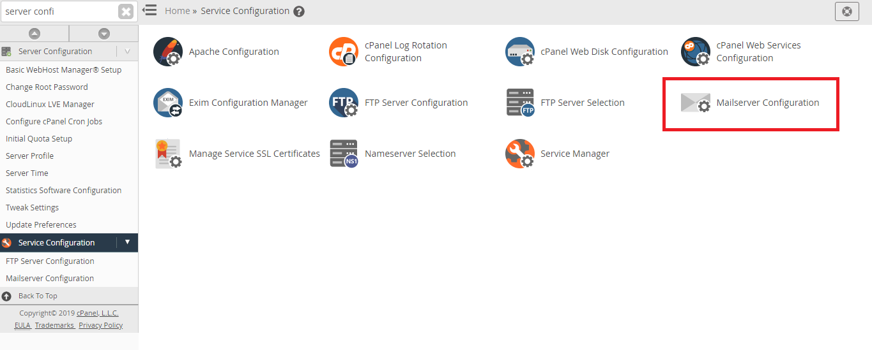Open the Exim Configuration Manager envelope icon
The height and width of the screenshot is (350, 872).
[168, 103]
